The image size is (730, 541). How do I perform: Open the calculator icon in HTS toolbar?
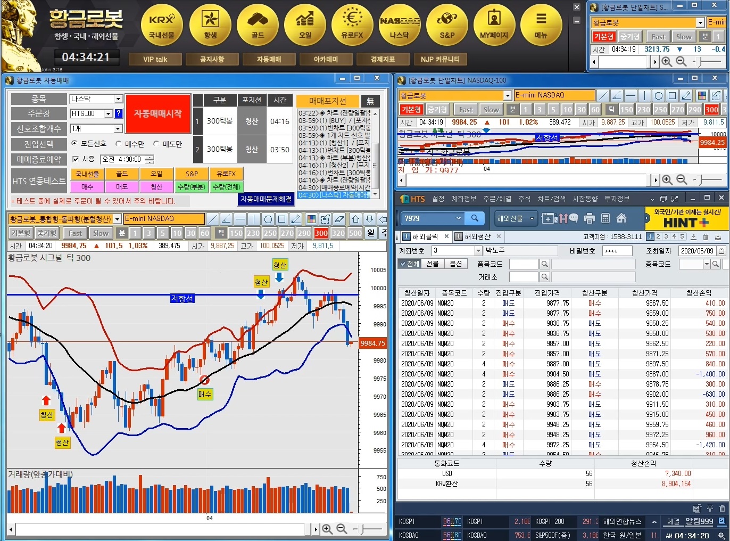(605, 218)
